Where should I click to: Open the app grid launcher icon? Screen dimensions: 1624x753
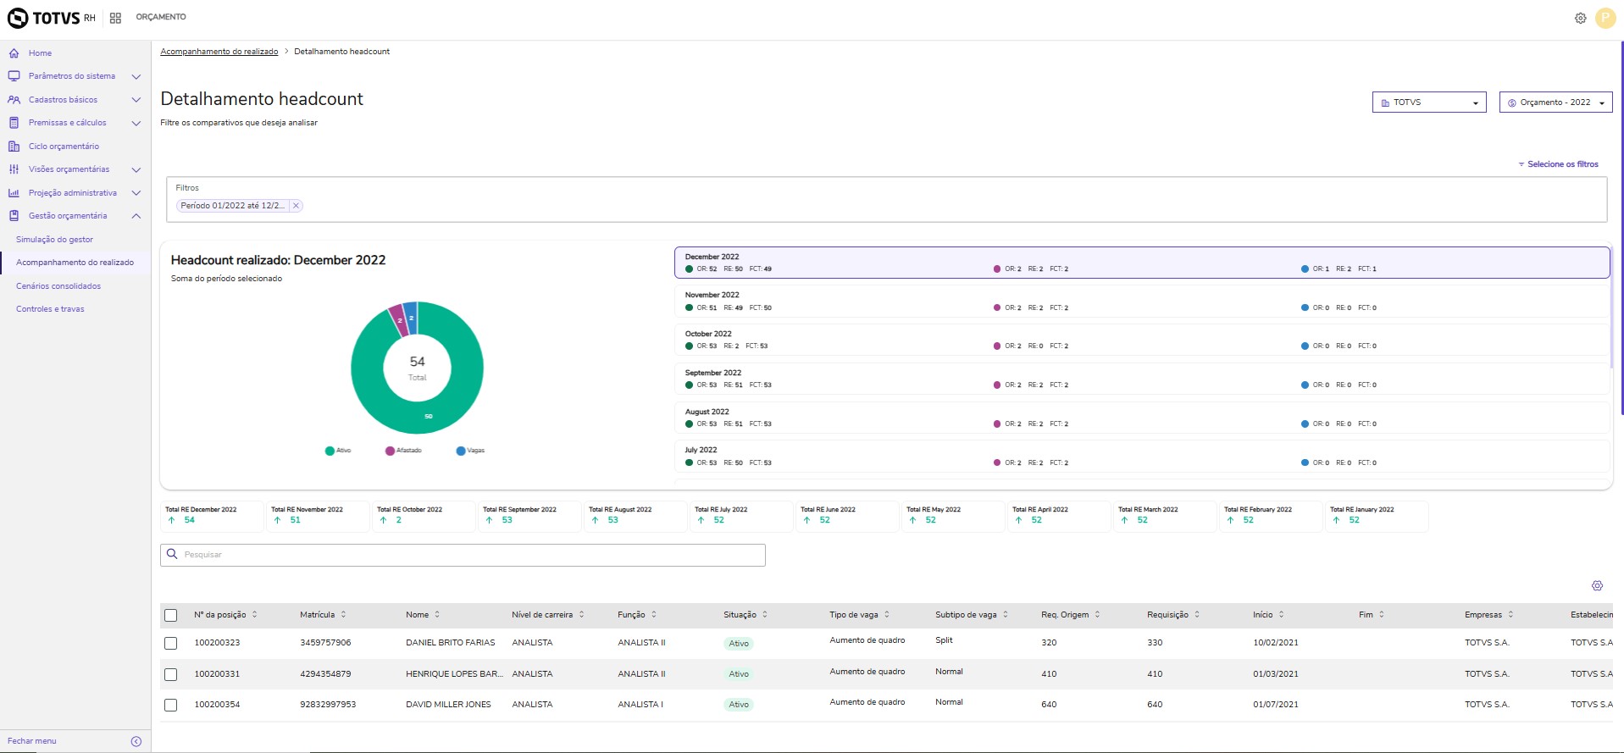pos(115,18)
